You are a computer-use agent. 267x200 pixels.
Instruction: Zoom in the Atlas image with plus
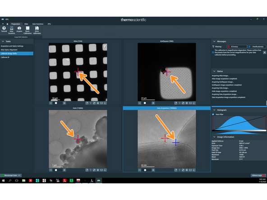[x=64, y=103]
